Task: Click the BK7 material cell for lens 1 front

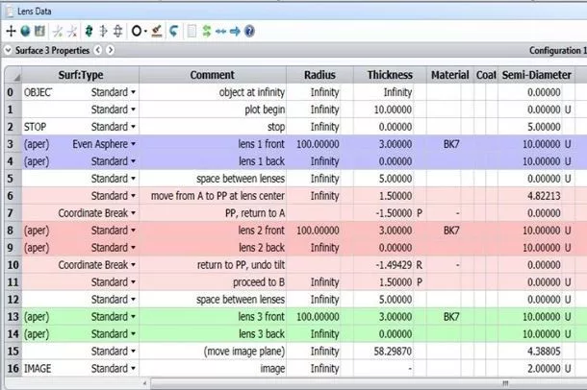Action: click(x=449, y=144)
